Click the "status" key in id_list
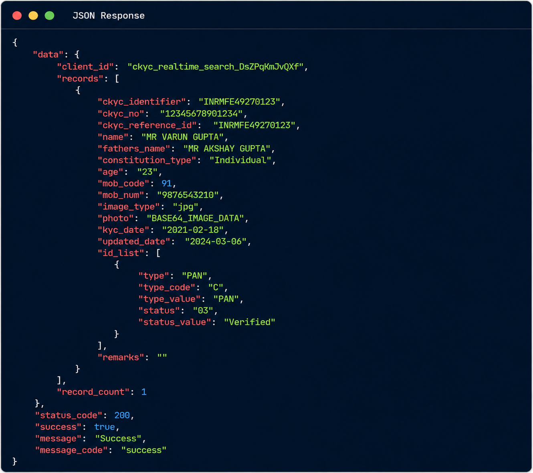This screenshot has height=473, width=533. [159, 311]
